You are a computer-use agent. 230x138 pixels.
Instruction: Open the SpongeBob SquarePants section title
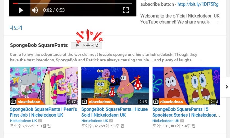click(x=39, y=45)
